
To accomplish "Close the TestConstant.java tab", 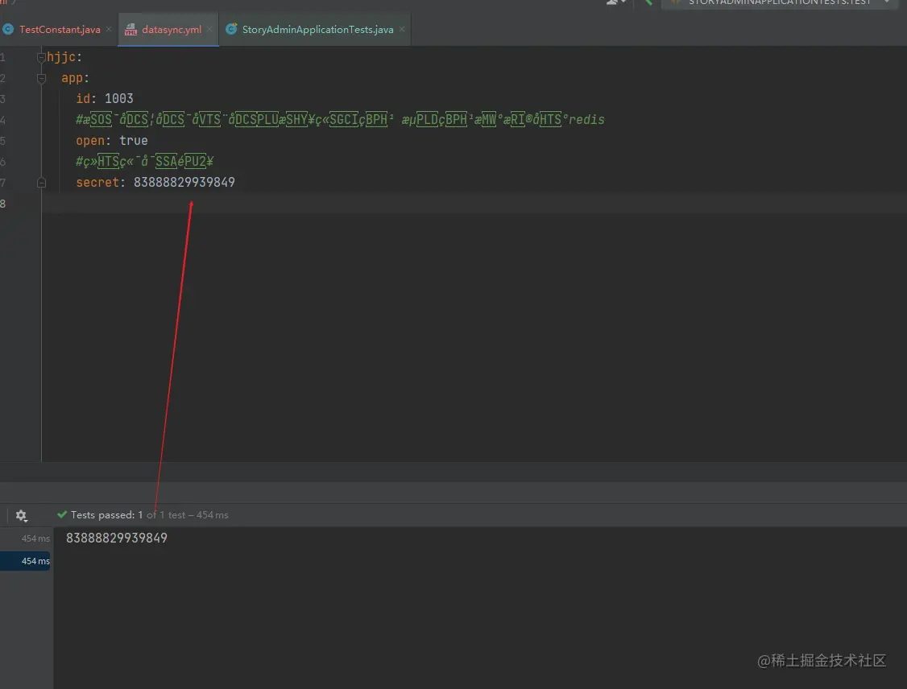I will coord(109,29).
